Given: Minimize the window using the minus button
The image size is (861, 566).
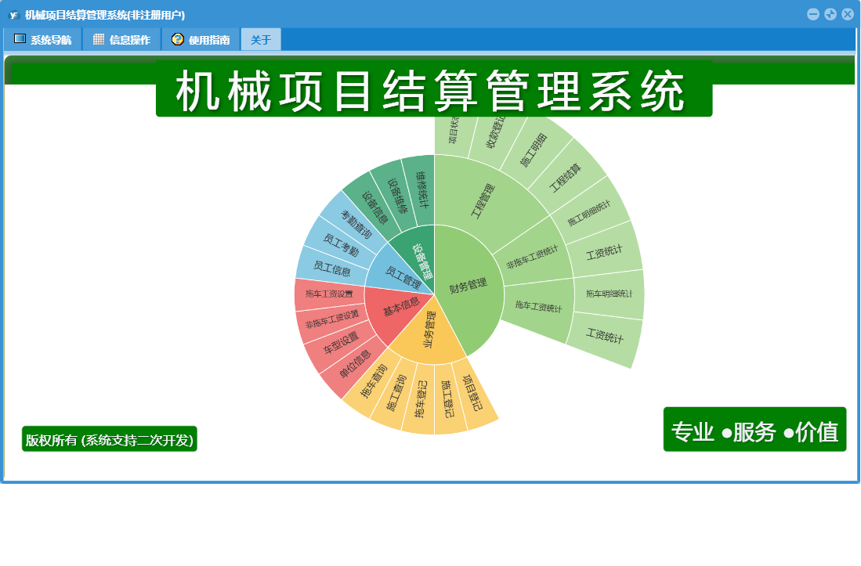Looking at the screenshot, I should pos(813,14).
